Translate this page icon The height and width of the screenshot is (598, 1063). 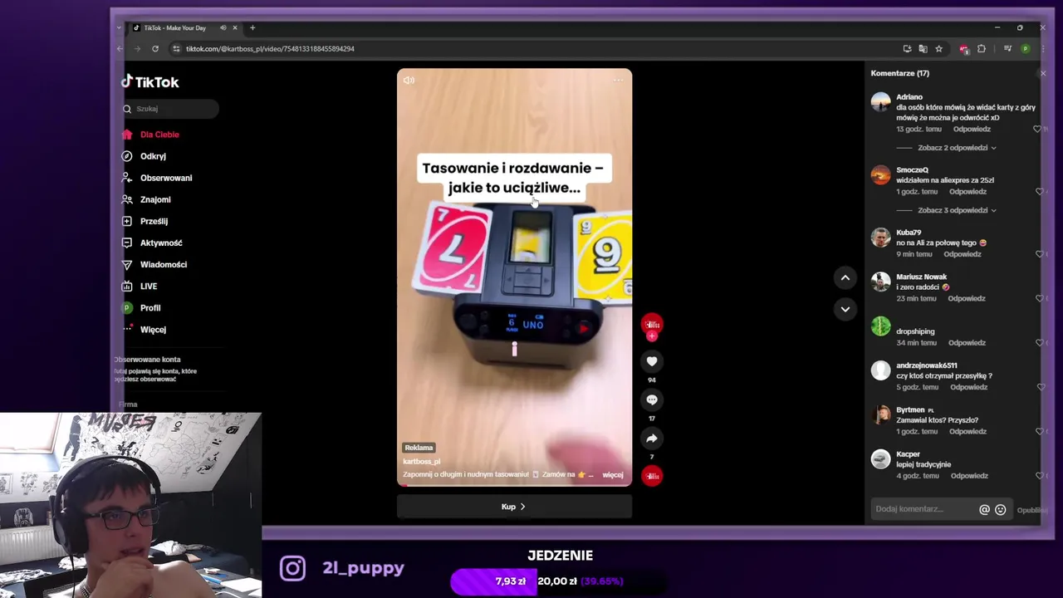[923, 49]
